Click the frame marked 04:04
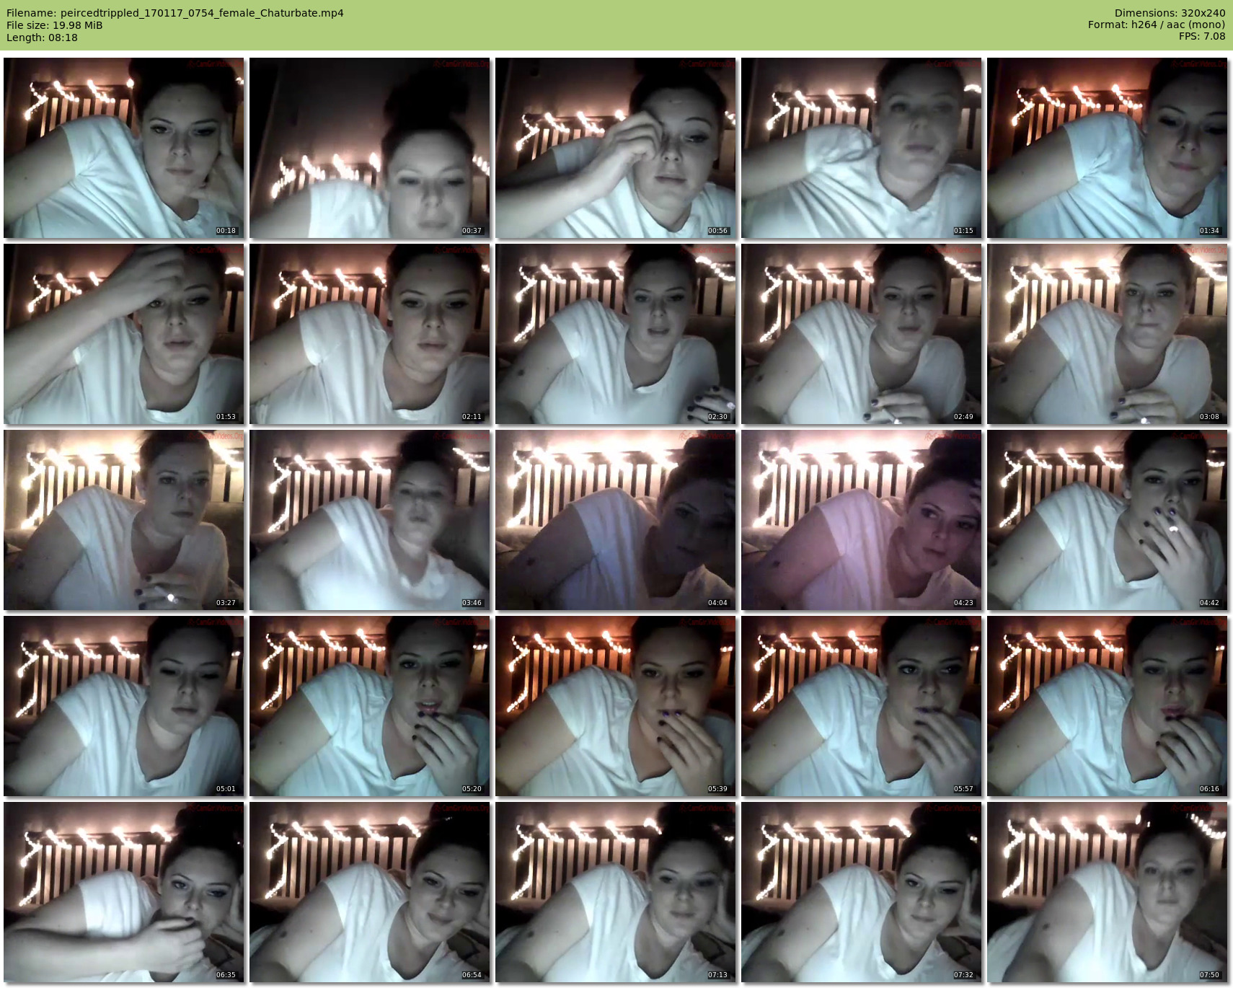 point(616,520)
